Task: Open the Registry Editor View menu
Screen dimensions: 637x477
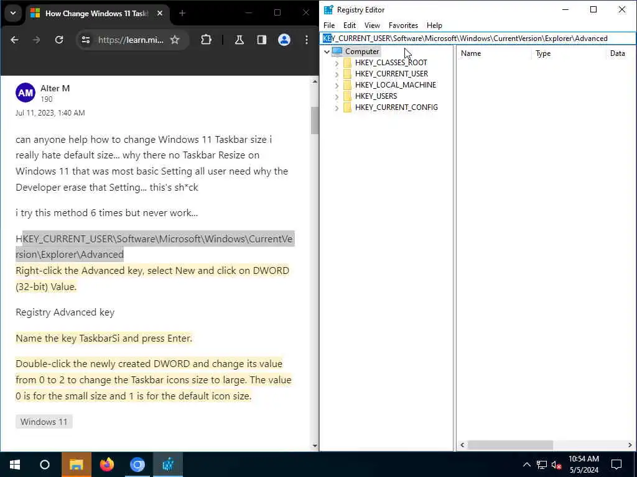Action: point(372,25)
